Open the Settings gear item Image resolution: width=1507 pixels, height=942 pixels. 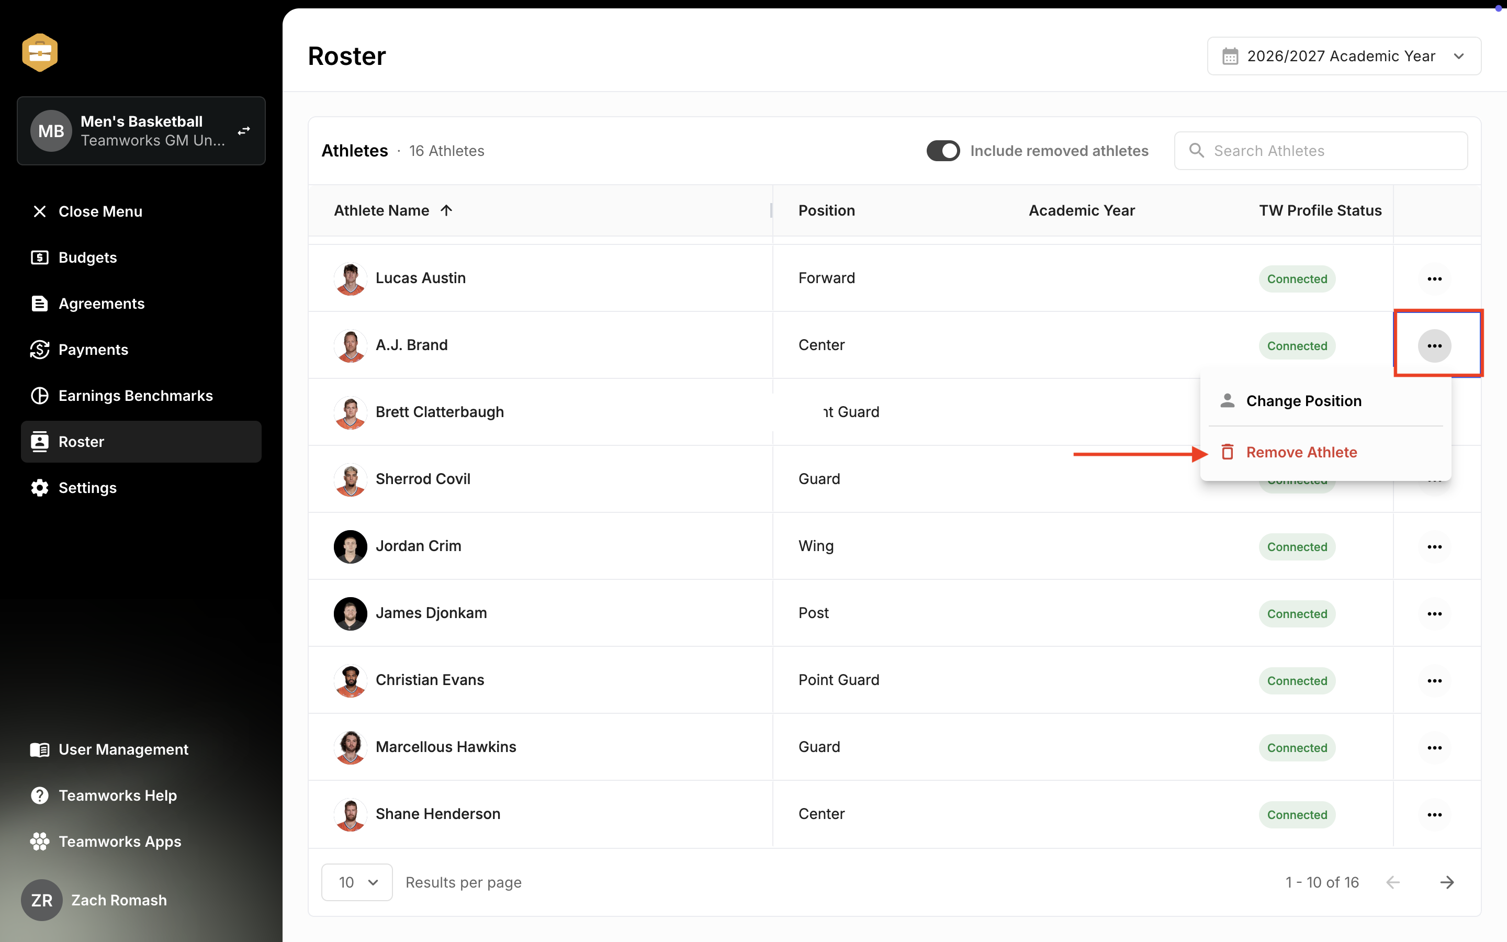click(x=141, y=488)
